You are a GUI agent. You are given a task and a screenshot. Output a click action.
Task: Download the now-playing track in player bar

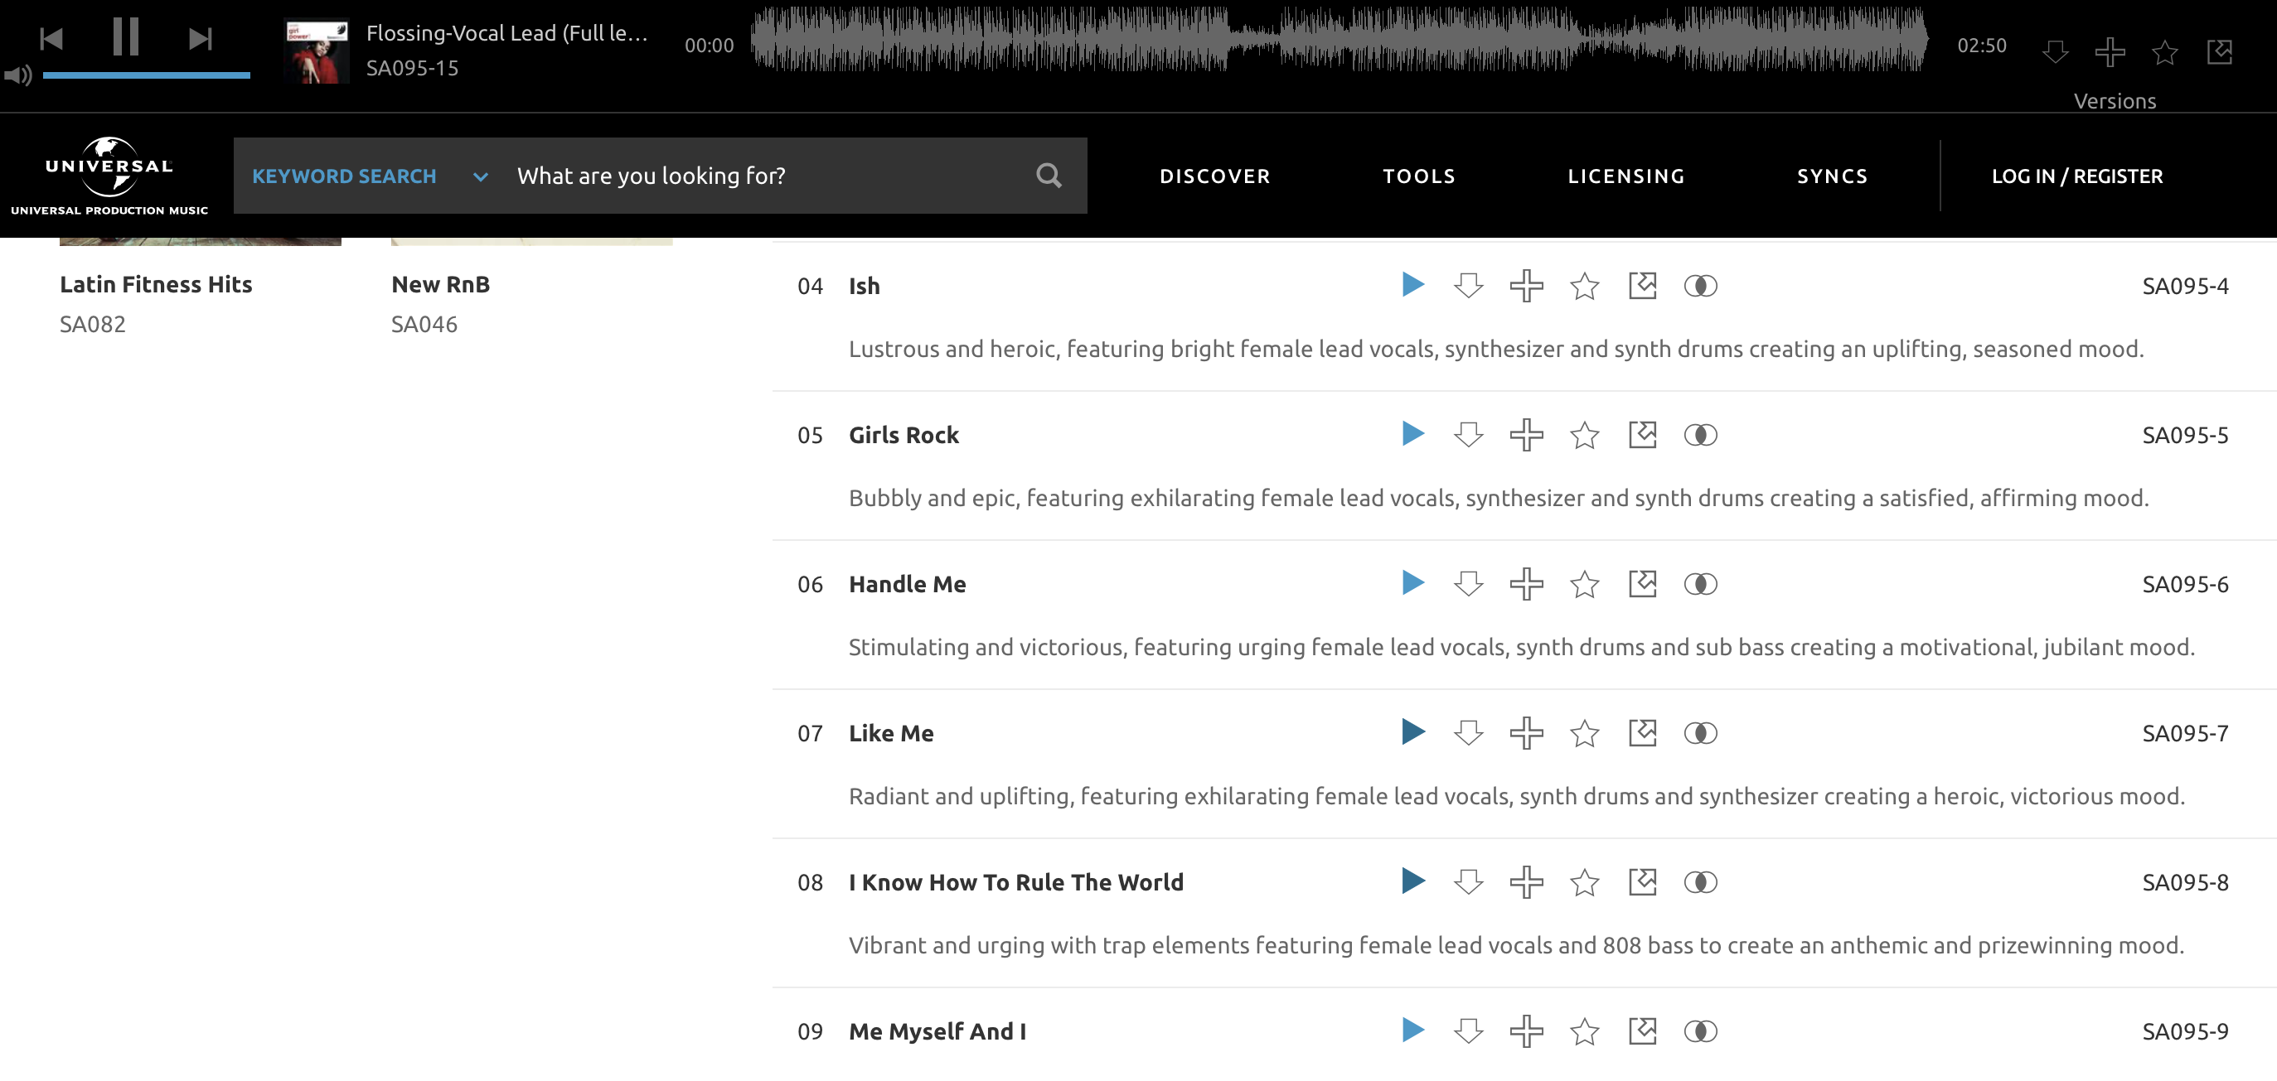click(2055, 52)
